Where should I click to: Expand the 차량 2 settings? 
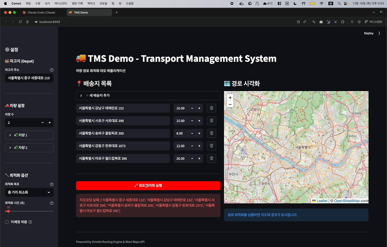coord(29,148)
